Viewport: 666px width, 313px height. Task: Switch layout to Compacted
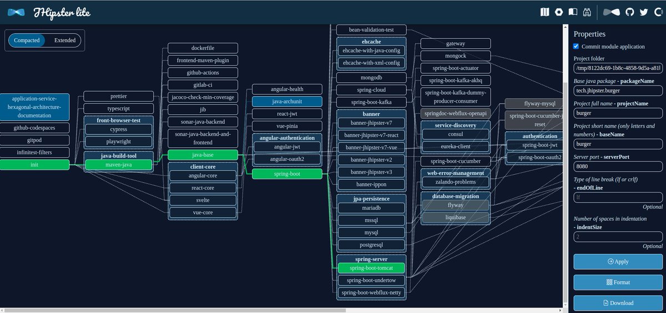(x=27, y=41)
